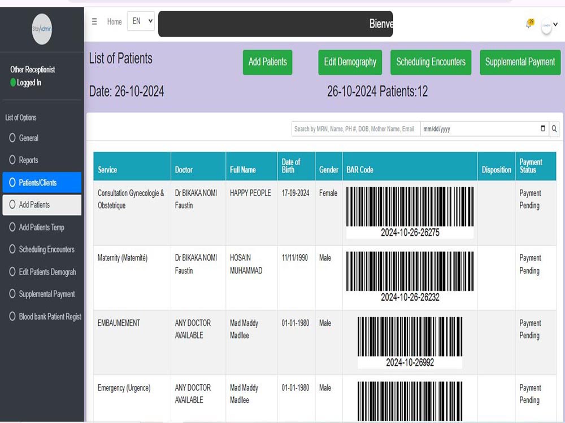Focus the search by MRN, Name field

355,129
